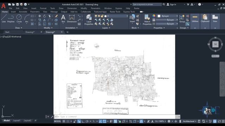Click the Sign In button

coord(171,5)
